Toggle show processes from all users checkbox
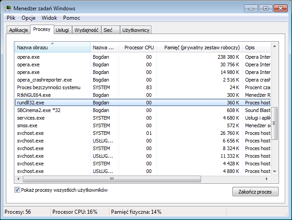Viewport: 292px width, 220px height. pos(17,190)
